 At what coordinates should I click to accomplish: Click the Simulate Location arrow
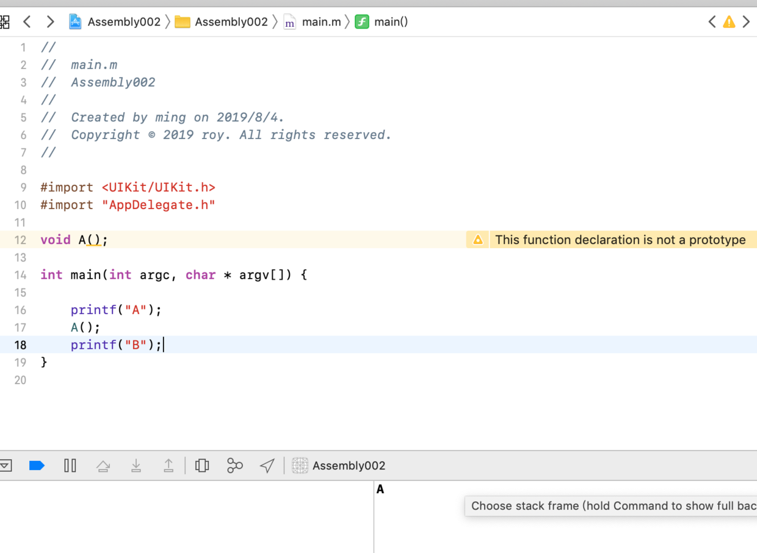267,466
